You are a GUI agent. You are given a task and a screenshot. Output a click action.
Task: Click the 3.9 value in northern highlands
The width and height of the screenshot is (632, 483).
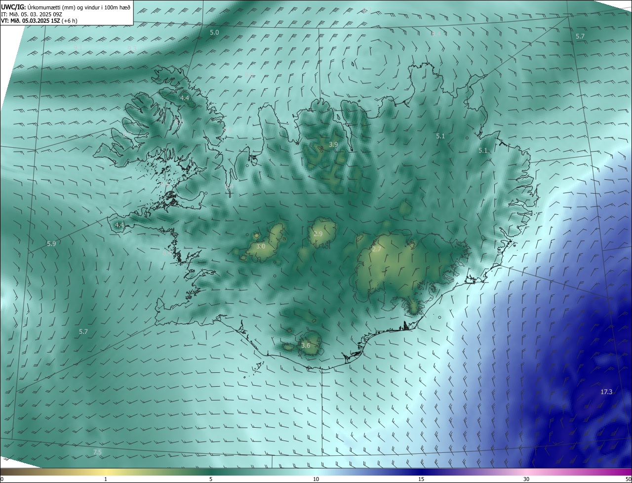[x=333, y=144]
